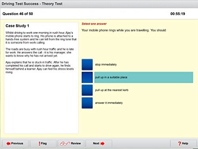198x149 pixels.
Task: Click the Case Study 1 heading
Action: click(17, 26)
